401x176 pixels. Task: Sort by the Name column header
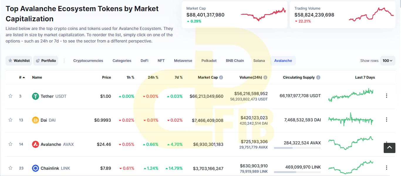point(37,77)
